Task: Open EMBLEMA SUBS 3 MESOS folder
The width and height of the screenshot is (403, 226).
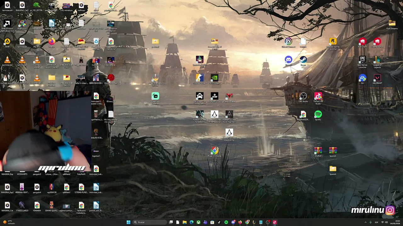Action: [66, 80]
